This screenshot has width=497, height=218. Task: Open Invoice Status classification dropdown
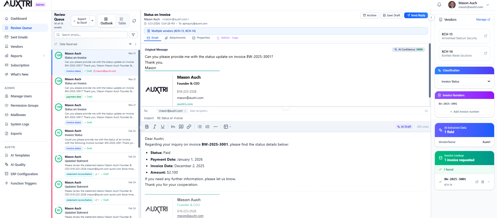click(464, 81)
